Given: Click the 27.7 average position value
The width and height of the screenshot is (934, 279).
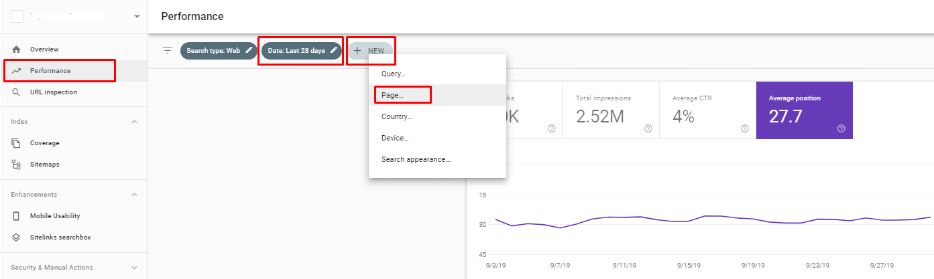Looking at the screenshot, I should coord(786,116).
